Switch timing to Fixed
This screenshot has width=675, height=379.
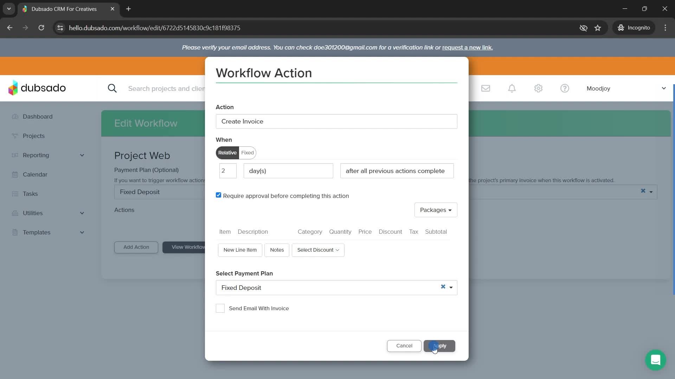click(x=247, y=153)
